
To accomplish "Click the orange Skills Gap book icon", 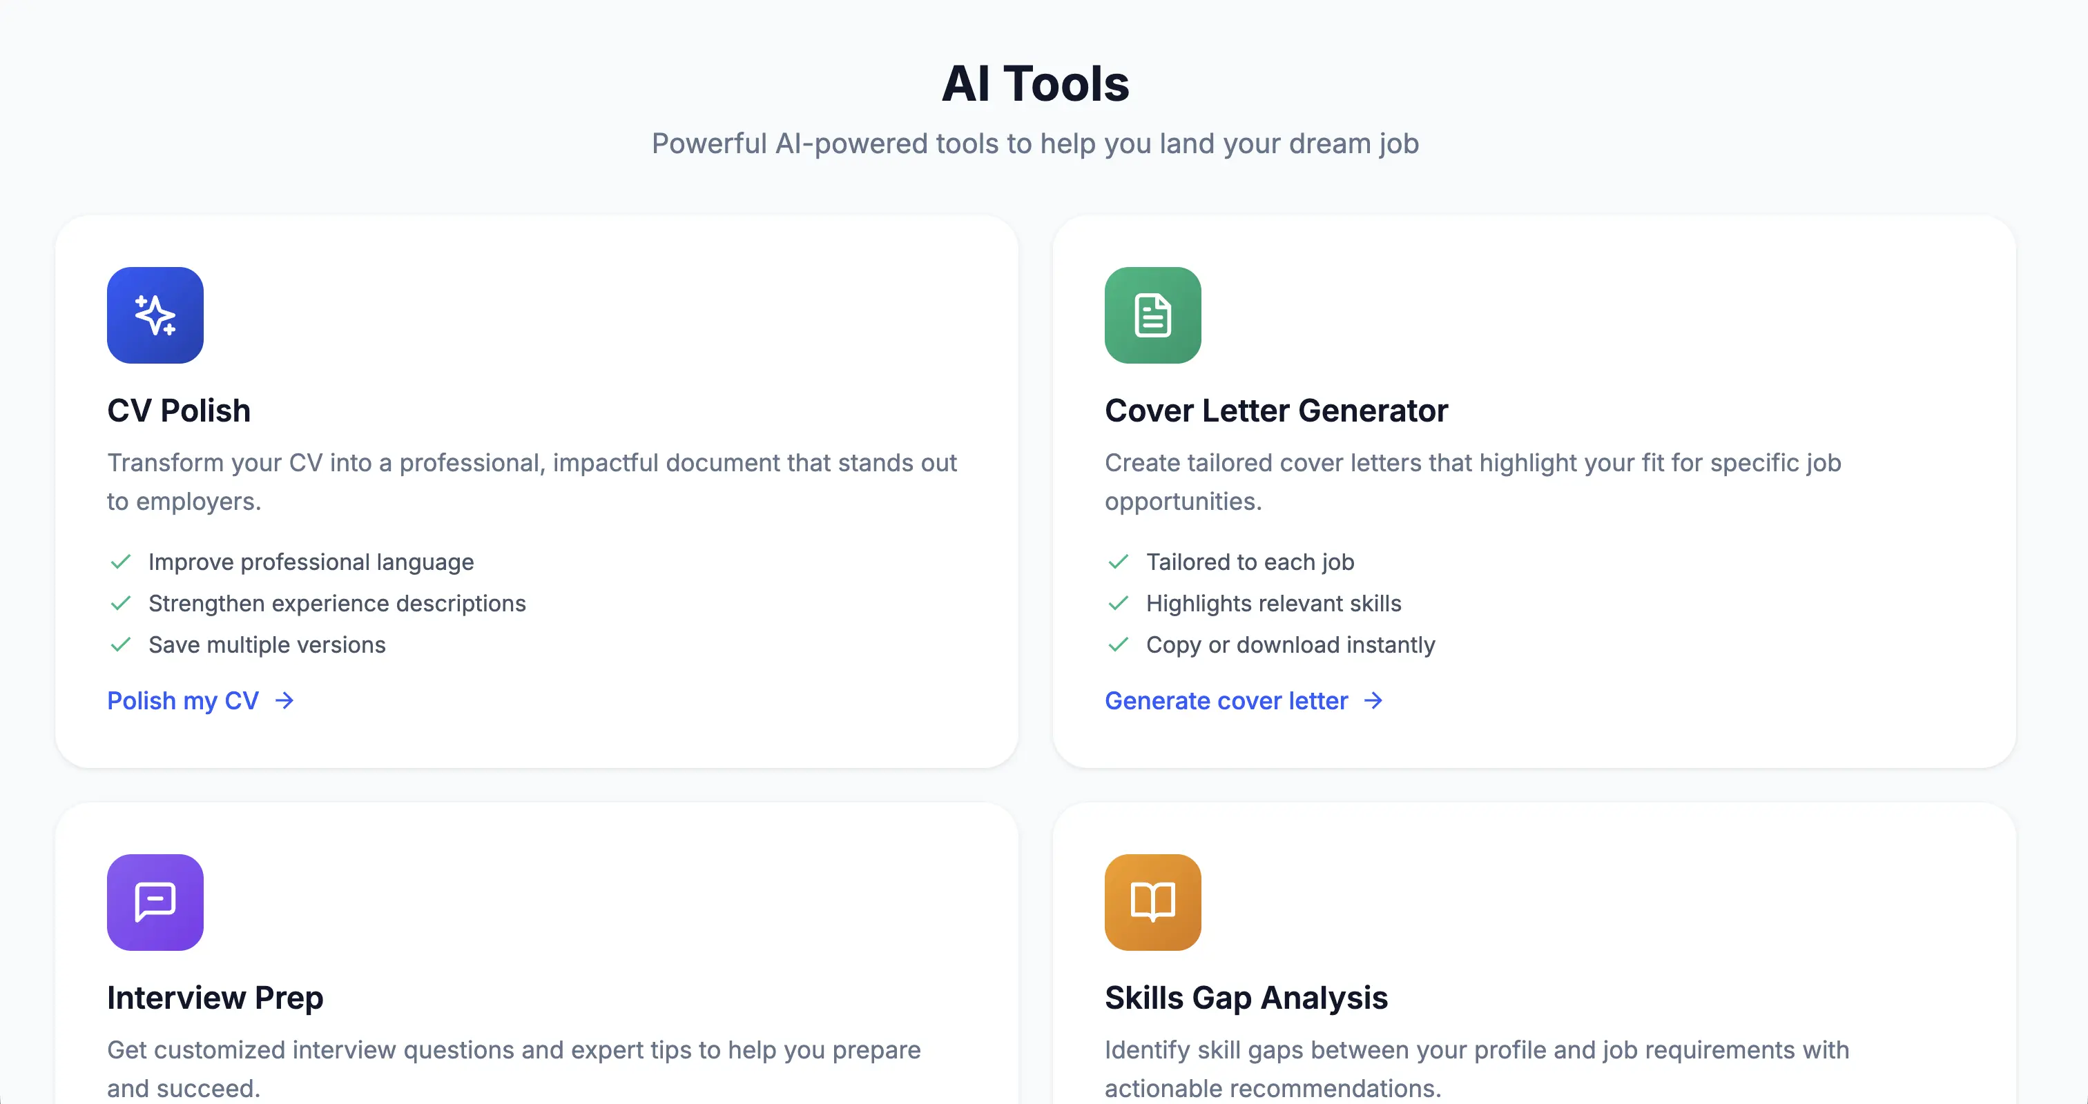I will (1152, 902).
